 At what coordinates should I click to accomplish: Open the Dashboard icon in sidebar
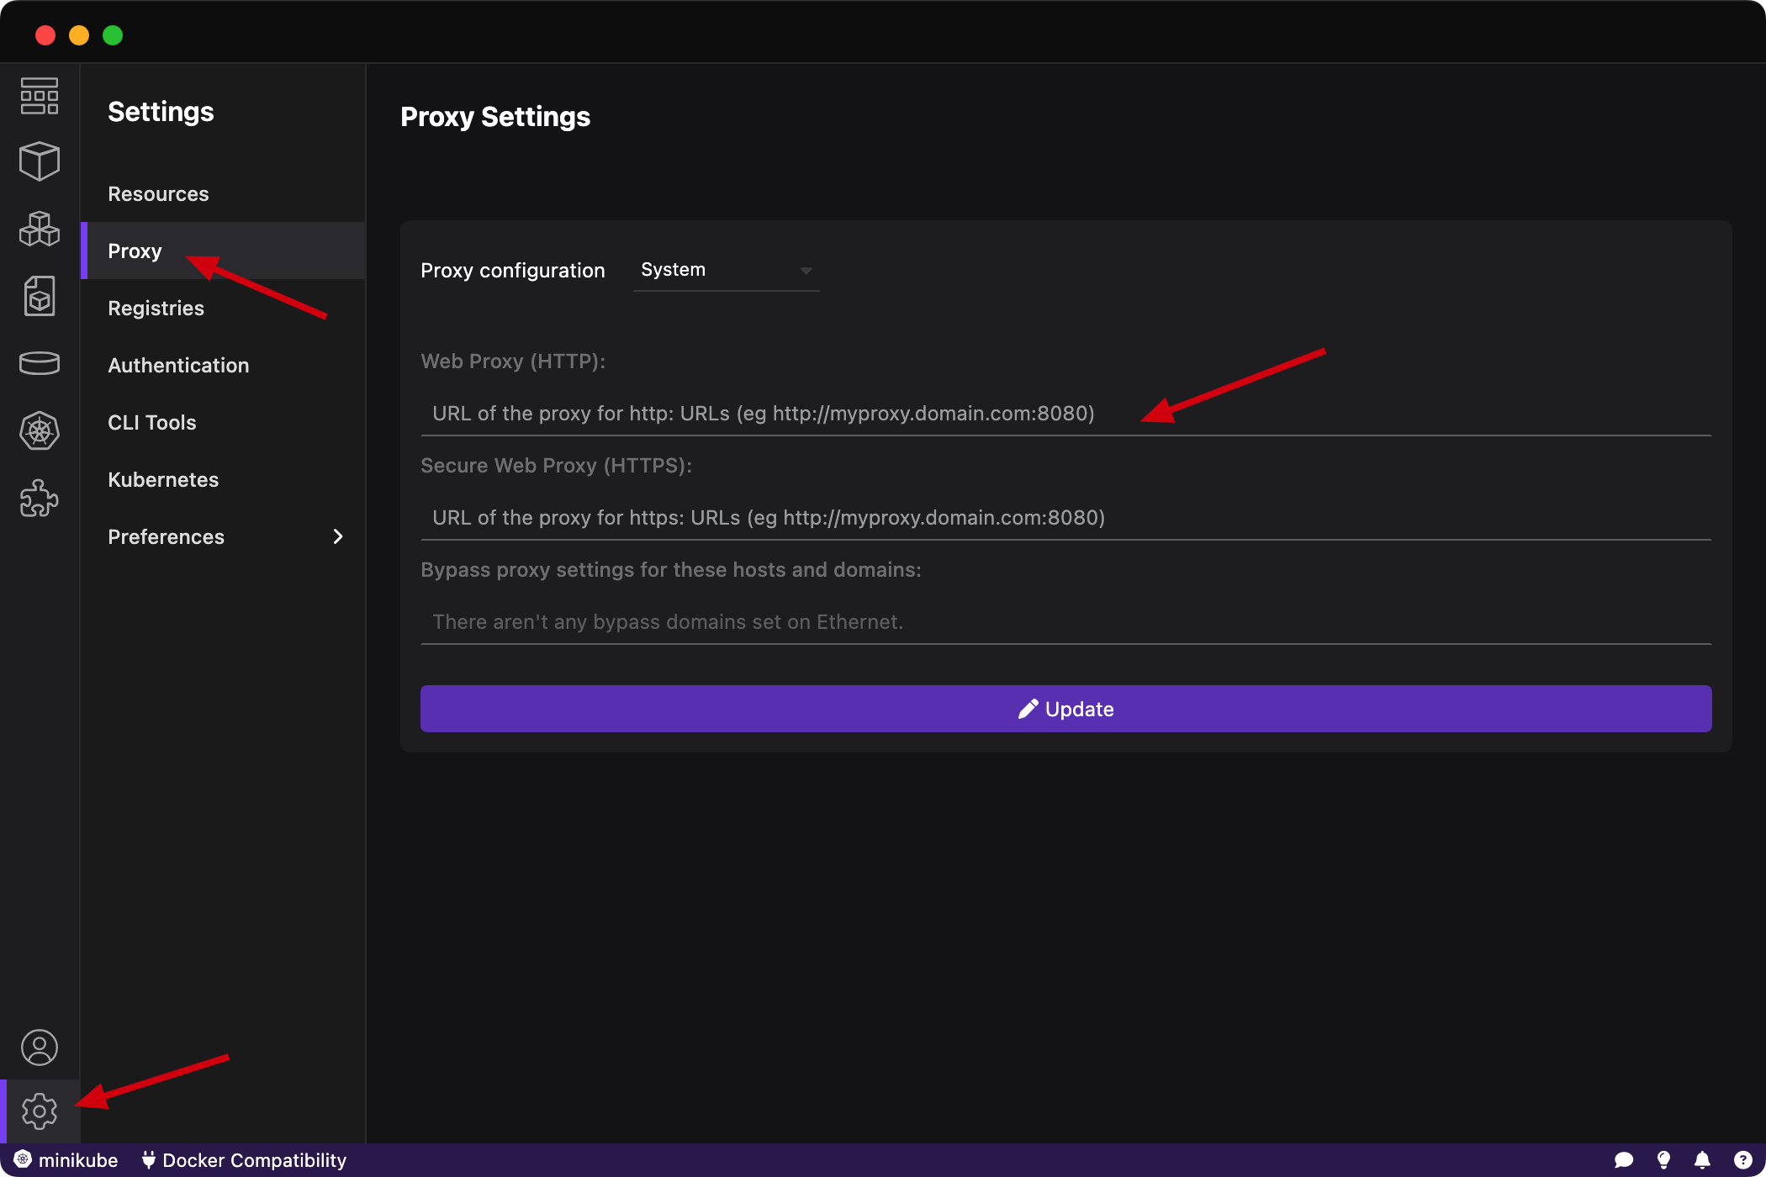click(40, 95)
